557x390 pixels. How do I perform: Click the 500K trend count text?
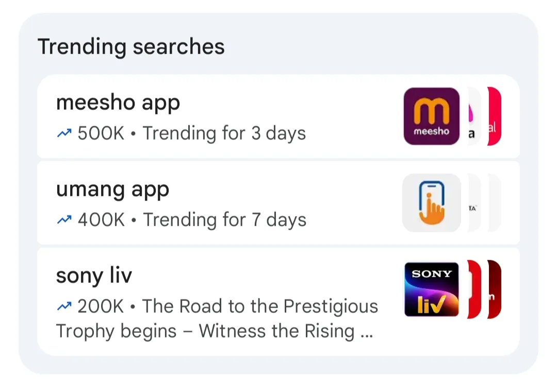99,132
